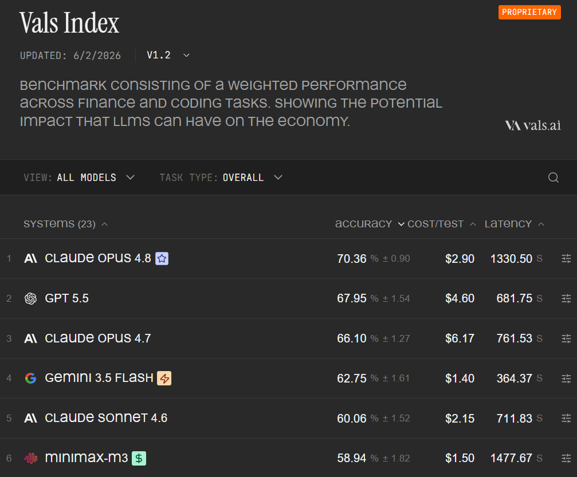Image resolution: width=577 pixels, height=477 pixels.
Task: Click the 364.37 latency value
Action: click(x=515, y=378)
